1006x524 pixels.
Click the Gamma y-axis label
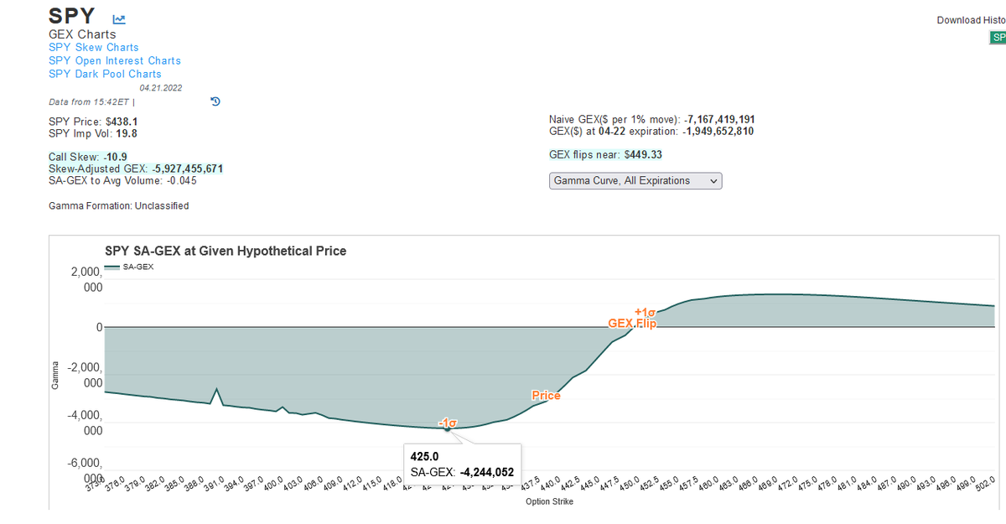pos(55,375)
